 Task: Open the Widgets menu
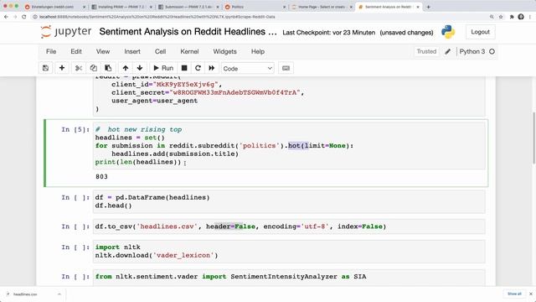point(225,51)
